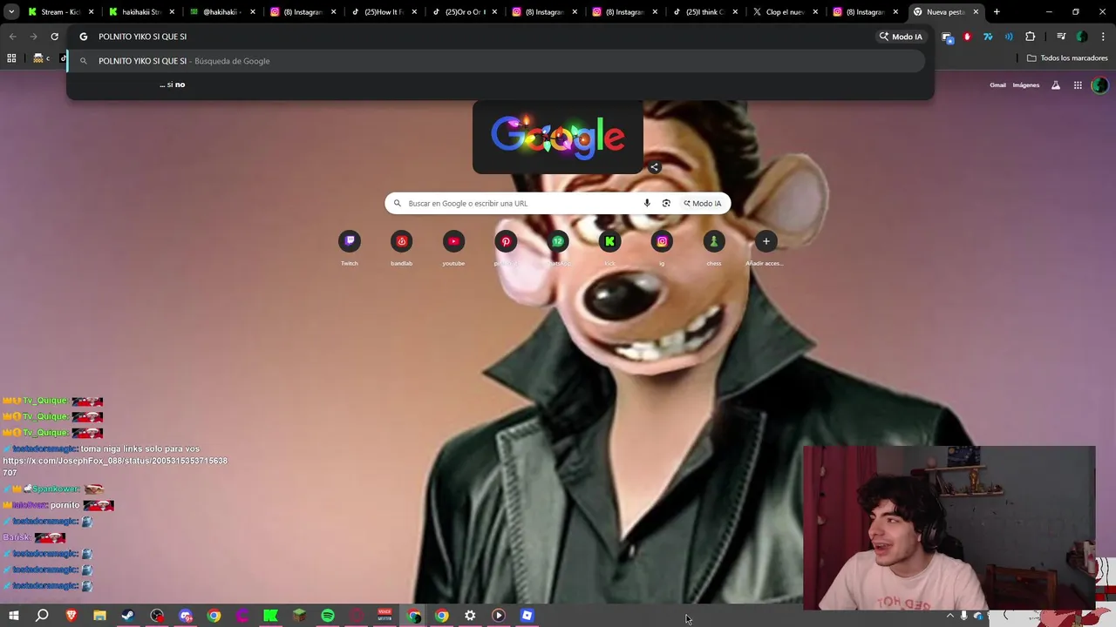Open Windows taskbar search
1116x627 pixels.
(42, 616)
